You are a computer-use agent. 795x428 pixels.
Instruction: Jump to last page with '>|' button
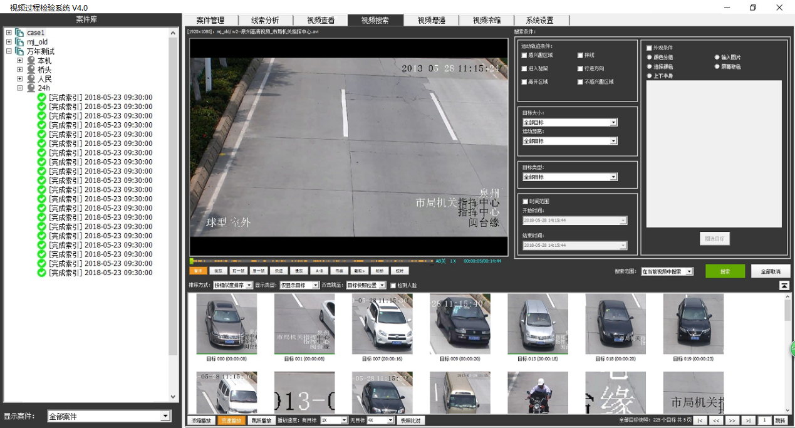tap(748, 420)
